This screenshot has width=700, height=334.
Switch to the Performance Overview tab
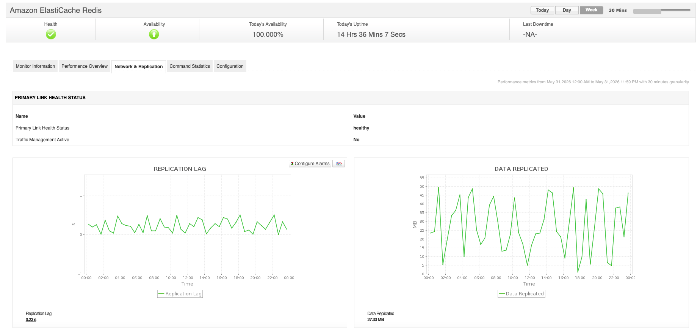pyautogui.click(x=85, y=66)
